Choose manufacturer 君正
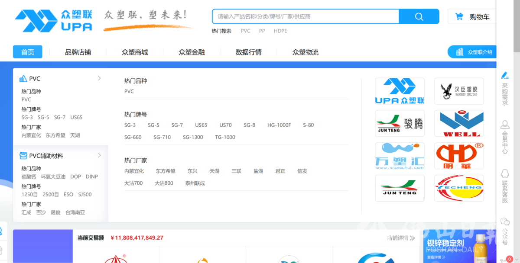Viewport: 520px width, 263px height. 280,171
